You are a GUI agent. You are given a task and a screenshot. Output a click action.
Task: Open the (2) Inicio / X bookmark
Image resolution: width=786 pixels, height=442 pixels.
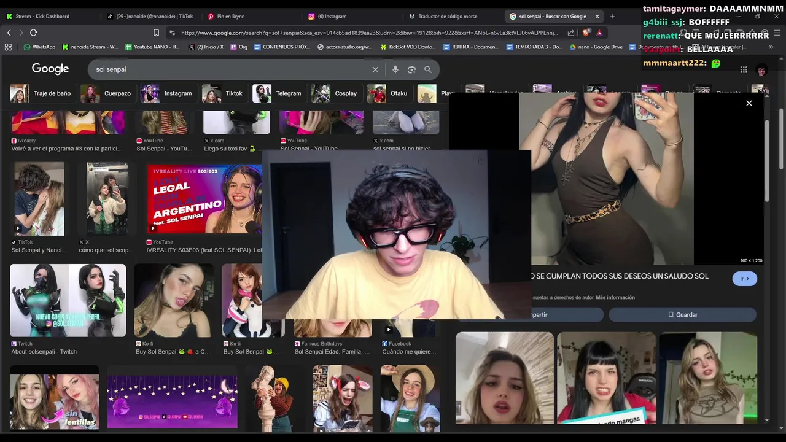[206, 47]
